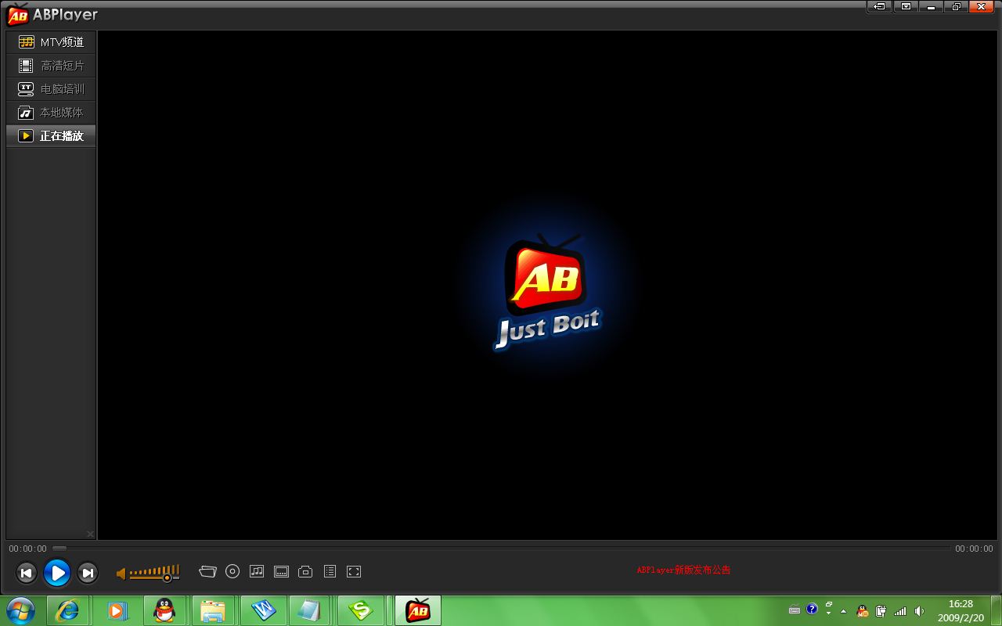This screenshot has width=1002, height=626.
Task: Start playback with the blue Play button
Action: tap(57, 573)
